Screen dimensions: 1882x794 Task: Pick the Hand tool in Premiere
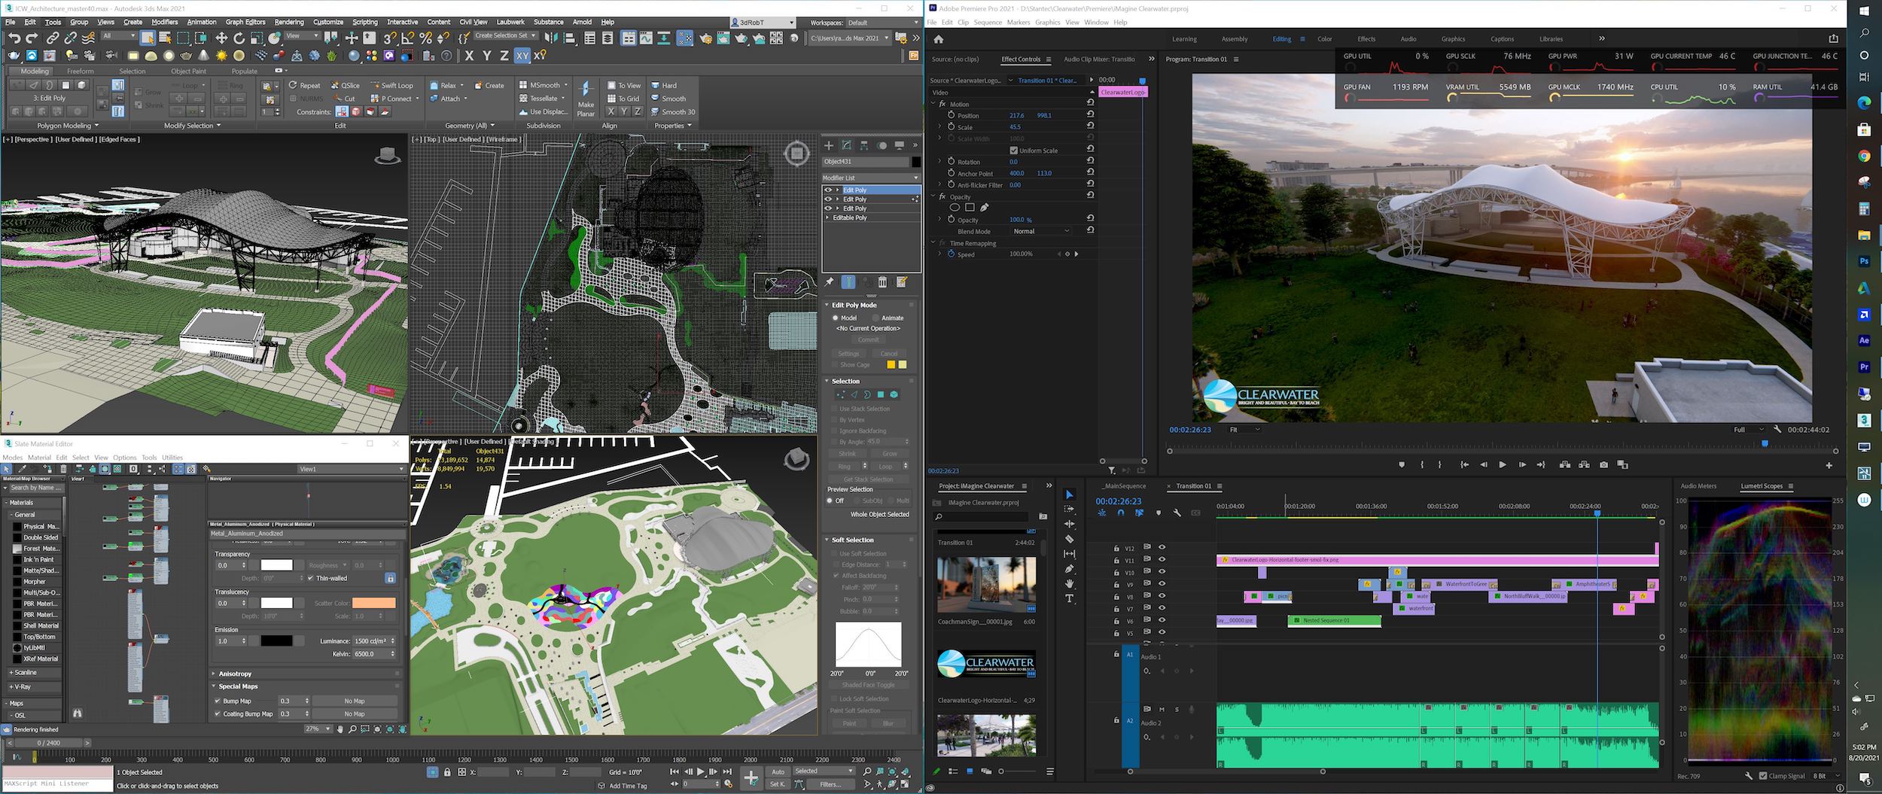point(1070,584)
